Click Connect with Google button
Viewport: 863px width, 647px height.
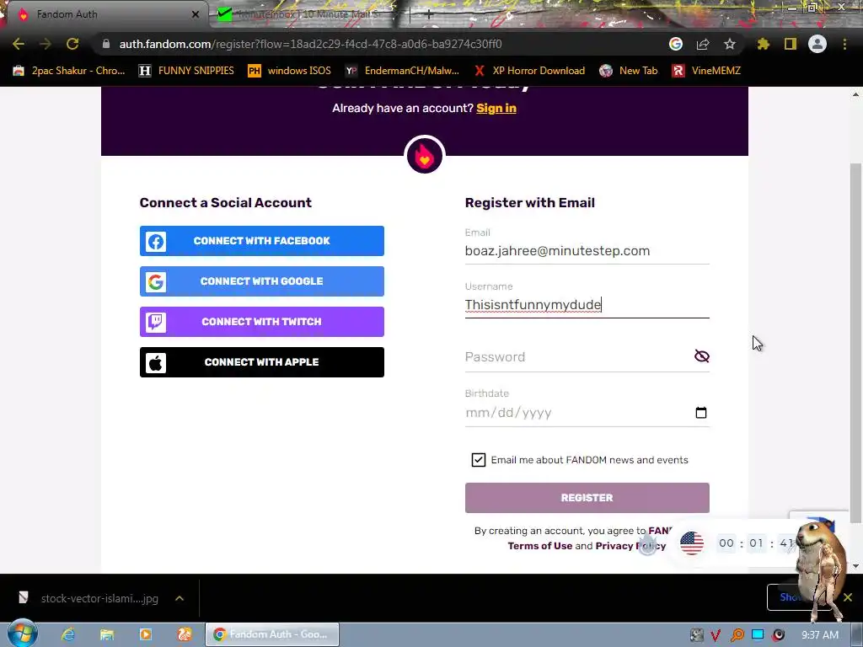point(262,281)
